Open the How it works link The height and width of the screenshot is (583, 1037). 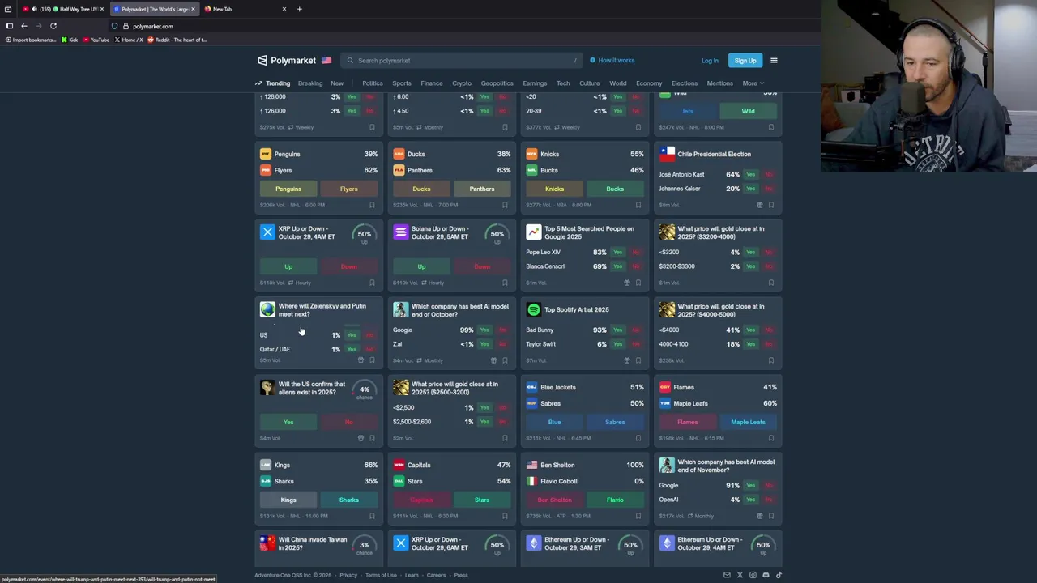pyautogui.click(x=612, y=61)
